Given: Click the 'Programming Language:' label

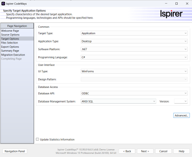Looking at the screenshot, I should [53, 57].
